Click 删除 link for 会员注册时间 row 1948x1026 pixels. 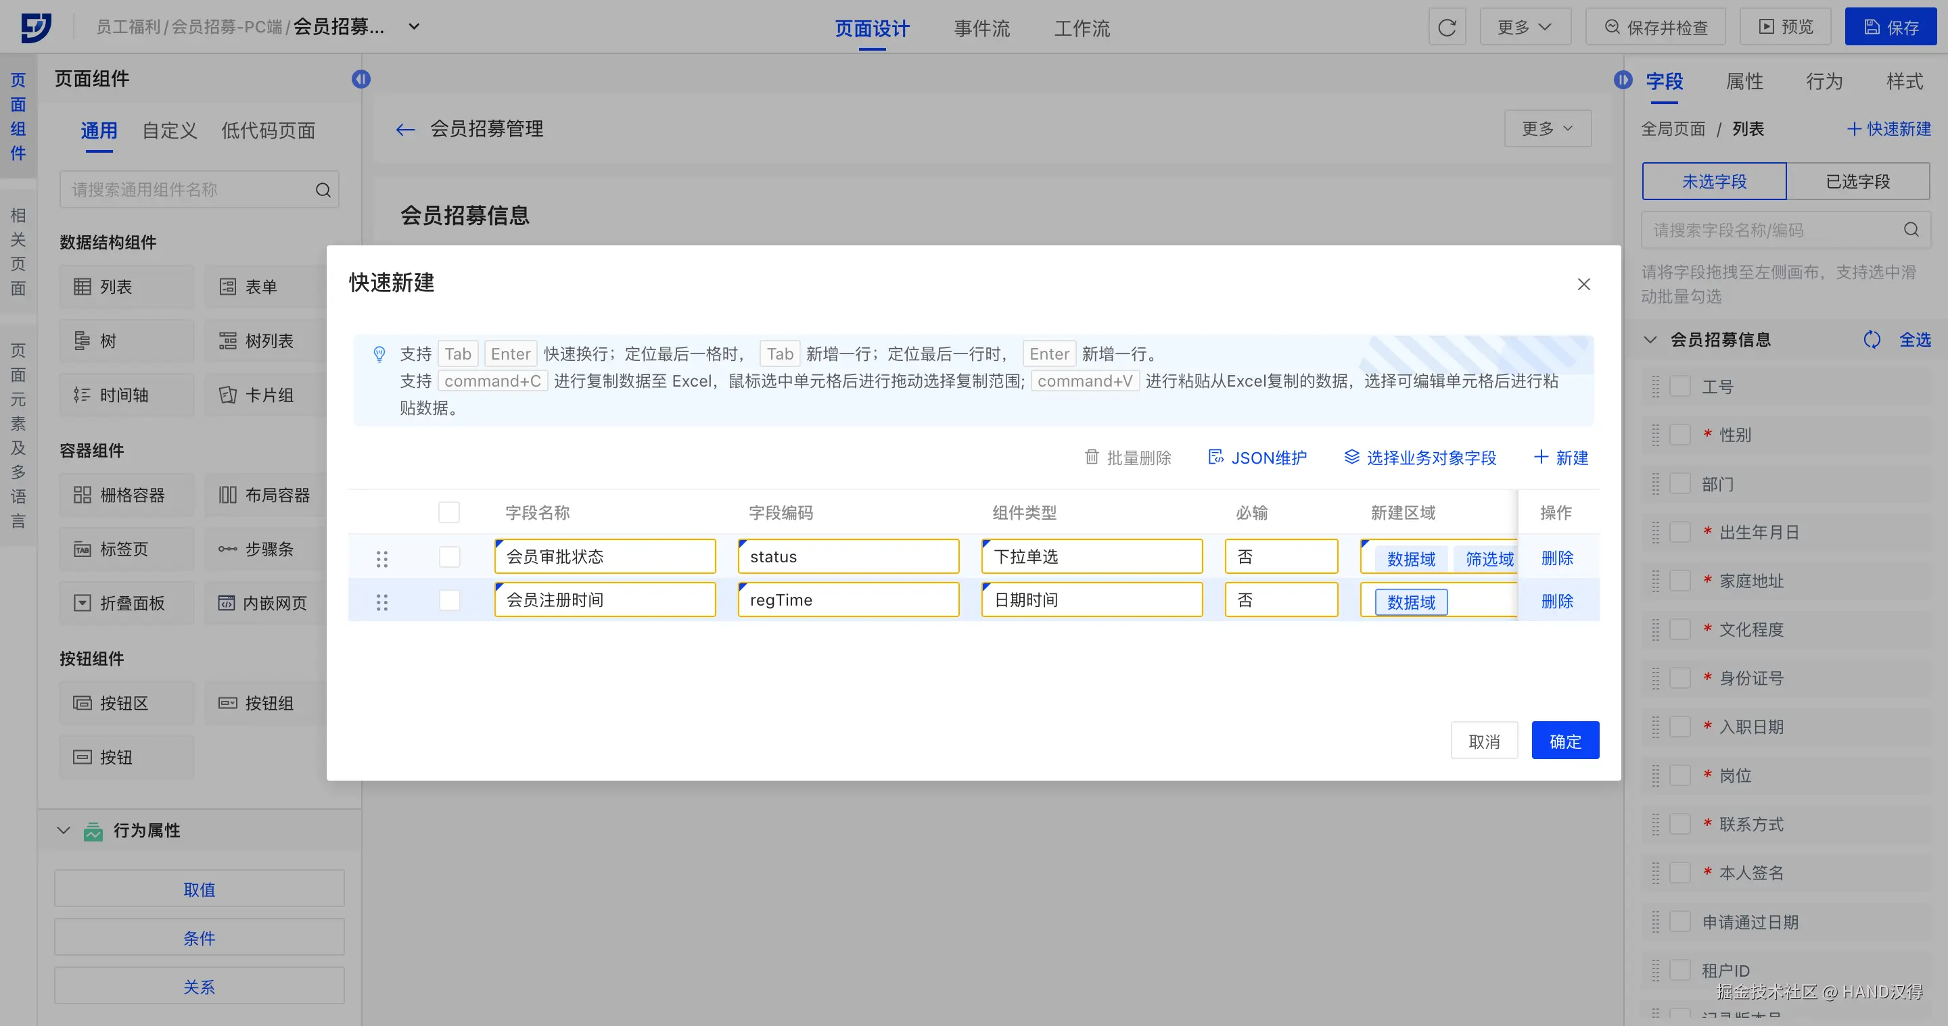point(1556,602)
